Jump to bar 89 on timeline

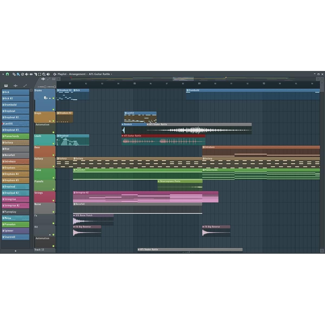tap(199, 83)
